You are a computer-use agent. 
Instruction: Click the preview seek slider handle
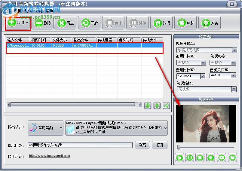click(x=179, y=148)
